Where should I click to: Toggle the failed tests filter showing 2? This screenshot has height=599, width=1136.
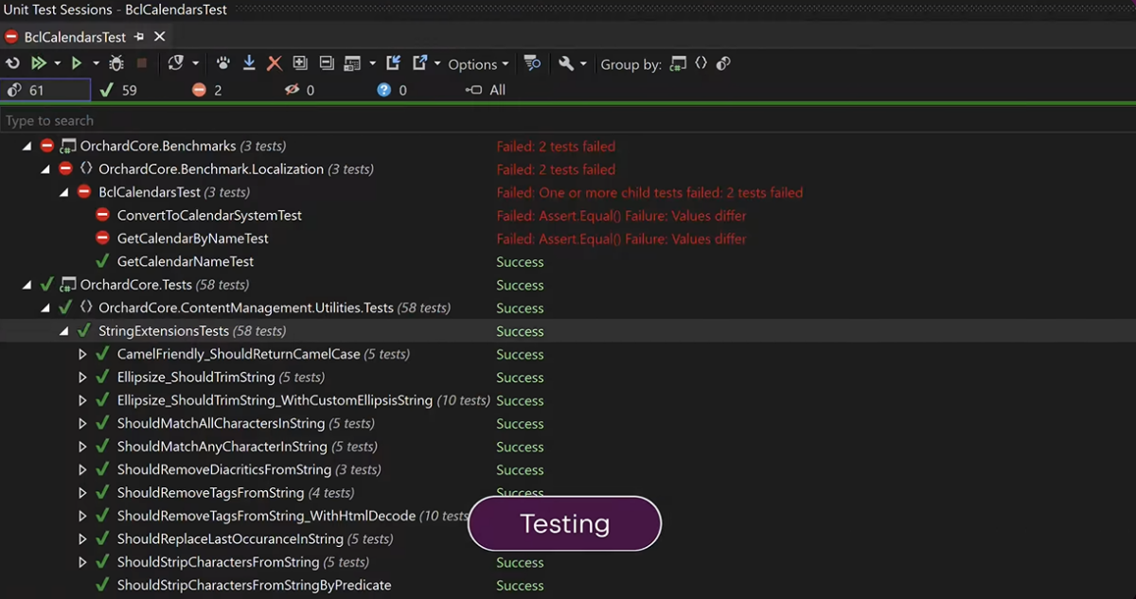tap(207, 90)
